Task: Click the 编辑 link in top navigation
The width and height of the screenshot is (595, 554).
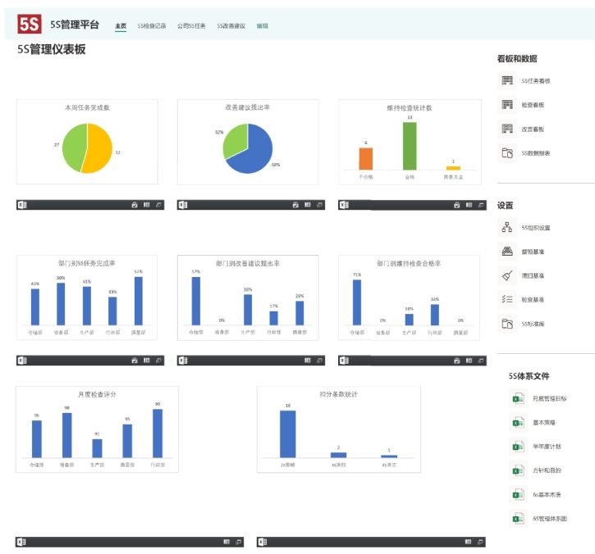Action: (x=263, y=26)
